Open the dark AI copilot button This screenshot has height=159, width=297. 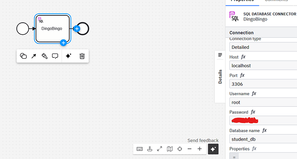click(x=213, y=149)
